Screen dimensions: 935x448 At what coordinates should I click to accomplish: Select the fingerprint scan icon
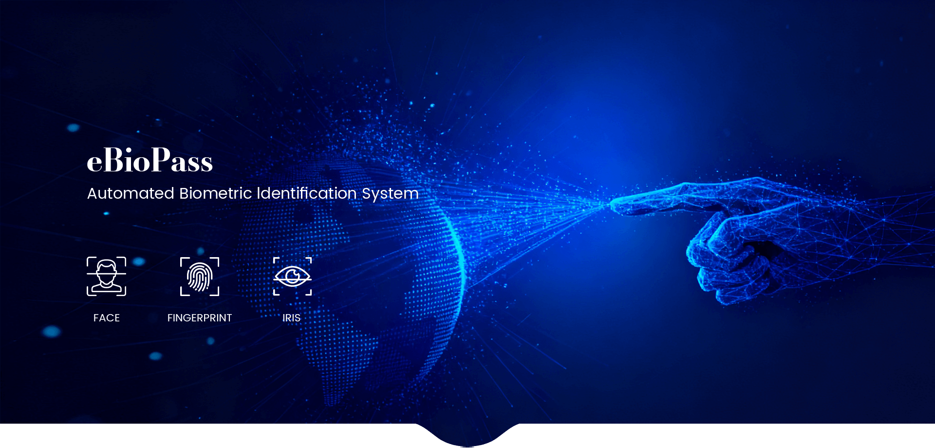(x=200, y=276)
